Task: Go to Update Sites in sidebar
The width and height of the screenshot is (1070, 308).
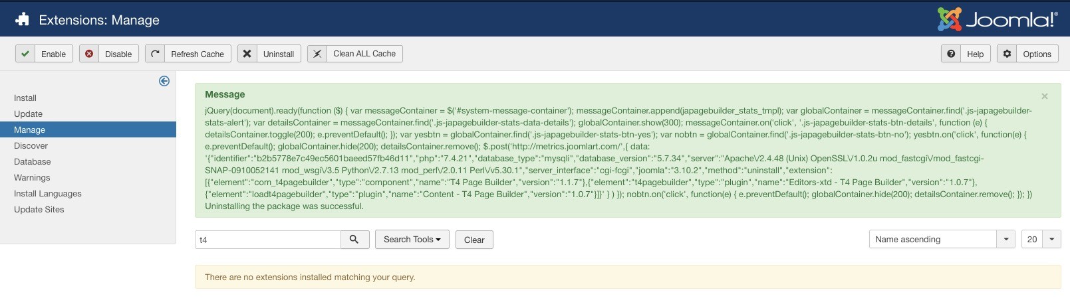Action: point(39,209)
